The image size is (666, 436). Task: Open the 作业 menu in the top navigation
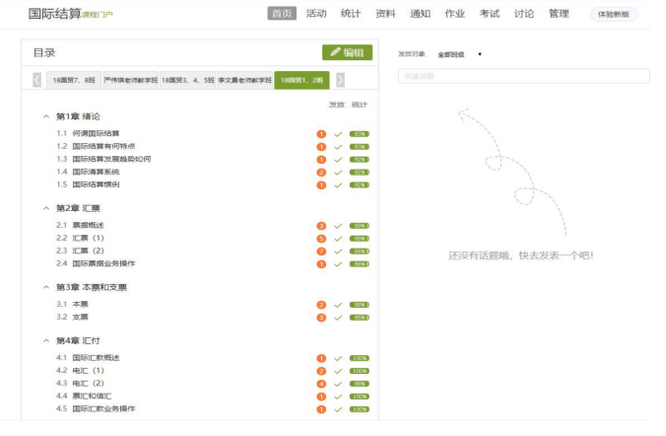[454, 14]
